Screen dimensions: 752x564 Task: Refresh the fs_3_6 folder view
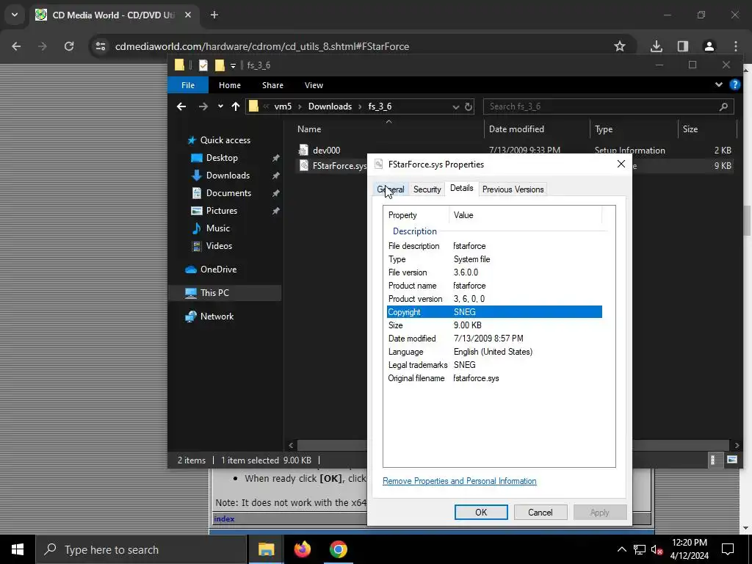click(469, 106)
